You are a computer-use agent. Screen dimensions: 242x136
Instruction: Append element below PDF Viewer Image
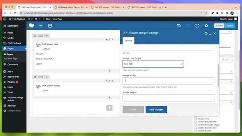pos(109,97)
